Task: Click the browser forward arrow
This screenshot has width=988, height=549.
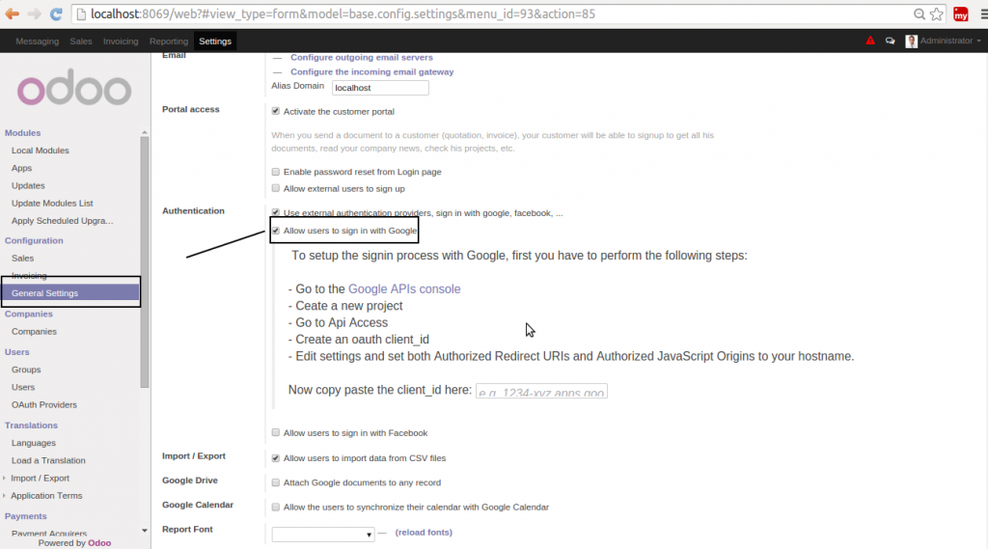Action: [34, 14]
